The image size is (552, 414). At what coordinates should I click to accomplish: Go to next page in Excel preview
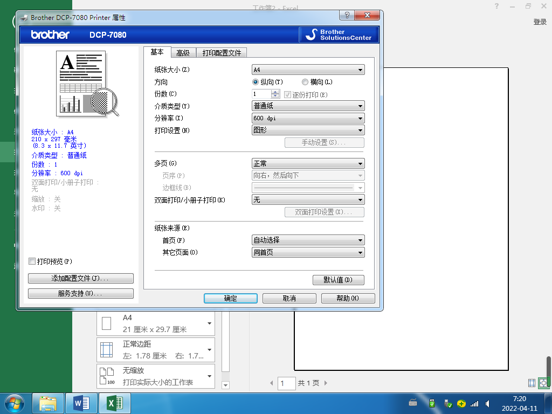tap(326, 383)
